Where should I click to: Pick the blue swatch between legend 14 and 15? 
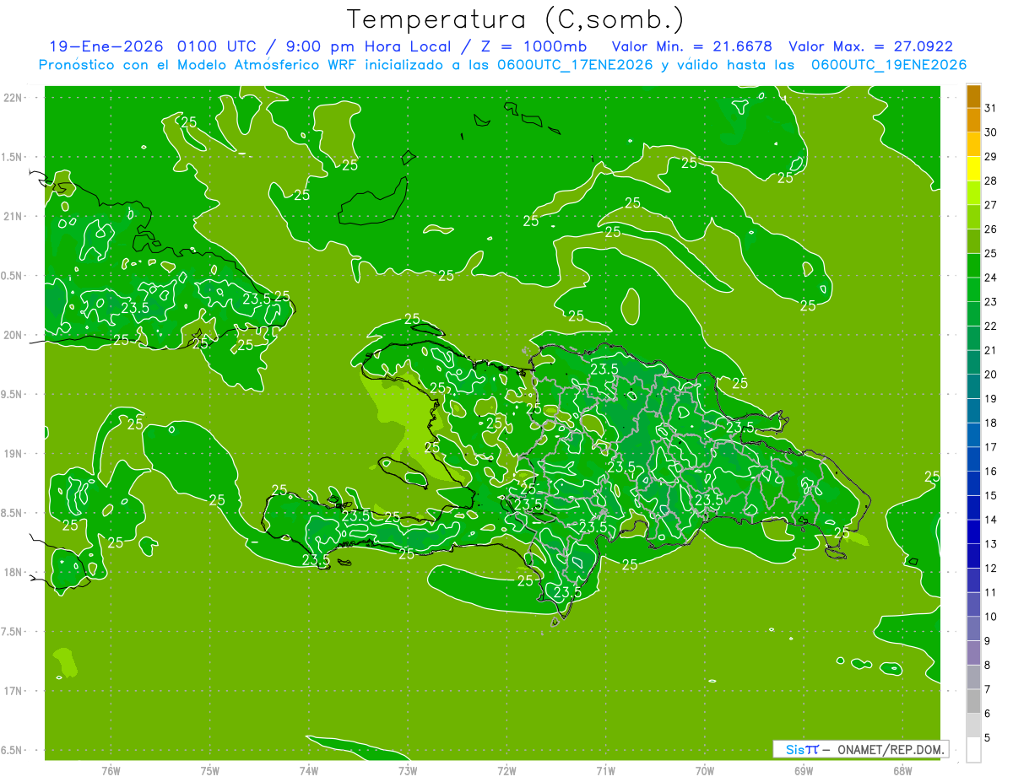click(973, 508)
